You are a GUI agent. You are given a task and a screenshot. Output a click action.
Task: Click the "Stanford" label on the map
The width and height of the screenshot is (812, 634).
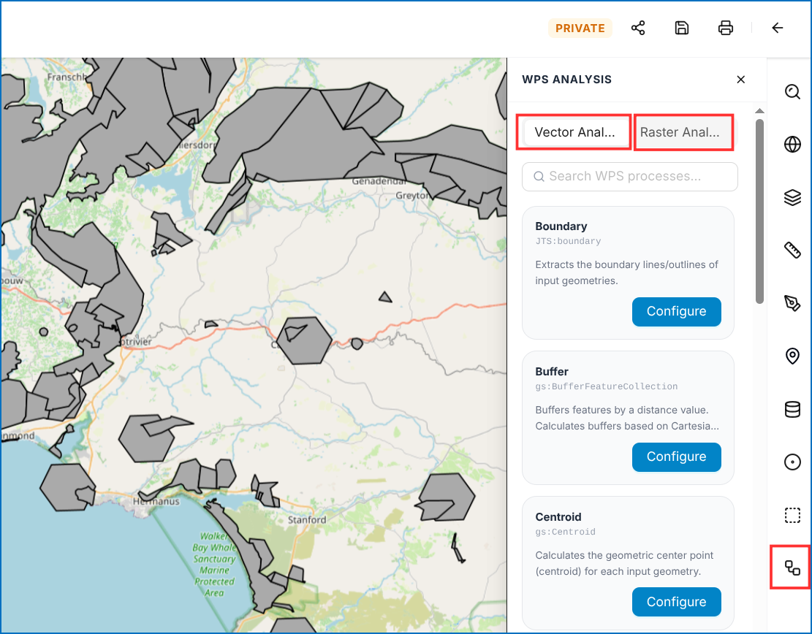pos(307,519)
